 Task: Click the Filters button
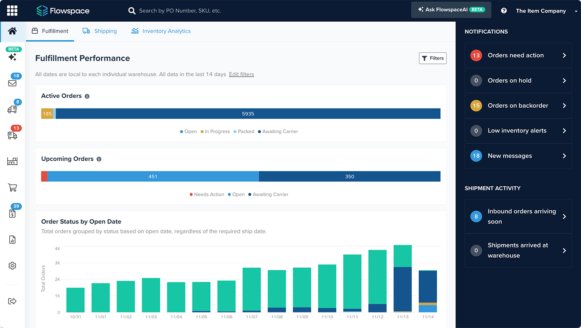(433, 58)
